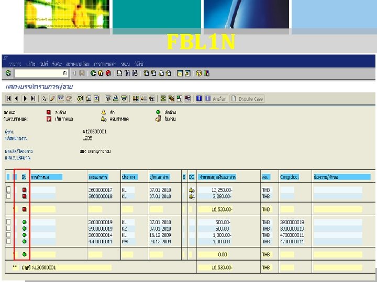
Task: Click the red Cancel icon
Action: [x=108, y=74]
